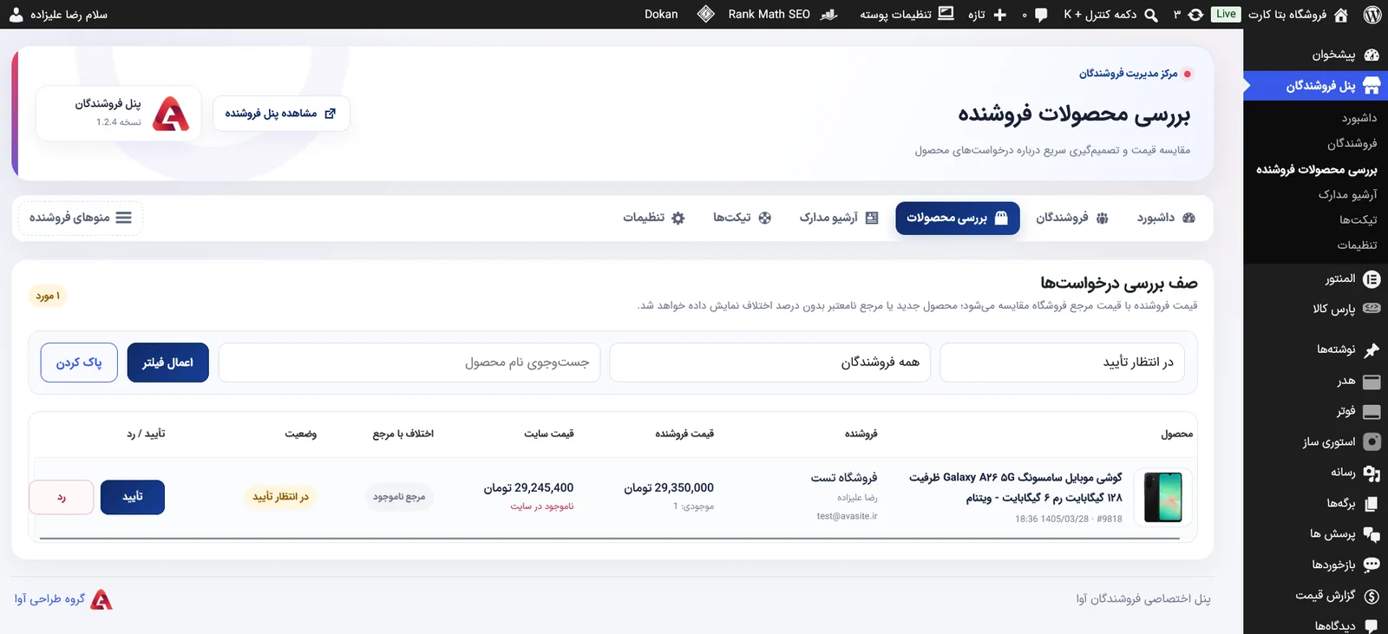Switch to داشبورد tab
Viewport: 1388px width, 634px height.
1166,218
